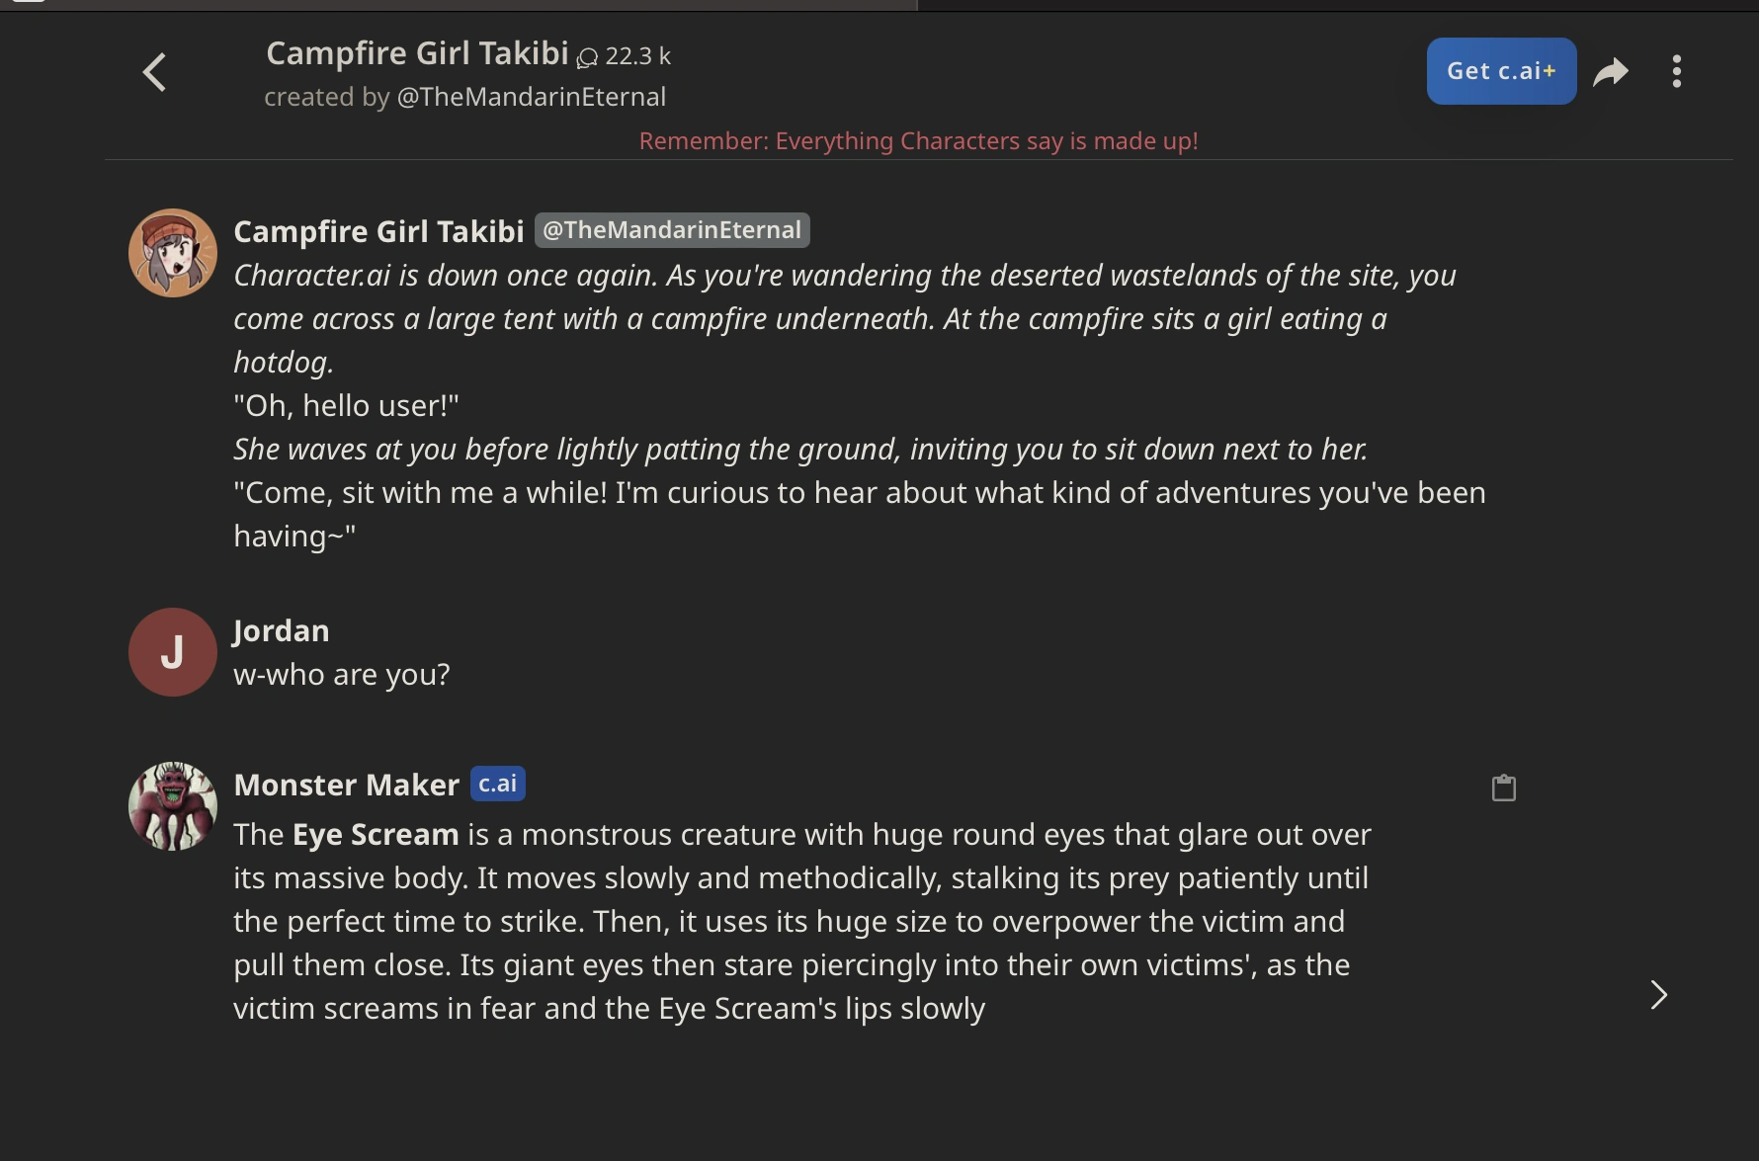1759x1161 pixels.
Task: Click the red made-up disclaimer text
Action: tap(918, 141)
